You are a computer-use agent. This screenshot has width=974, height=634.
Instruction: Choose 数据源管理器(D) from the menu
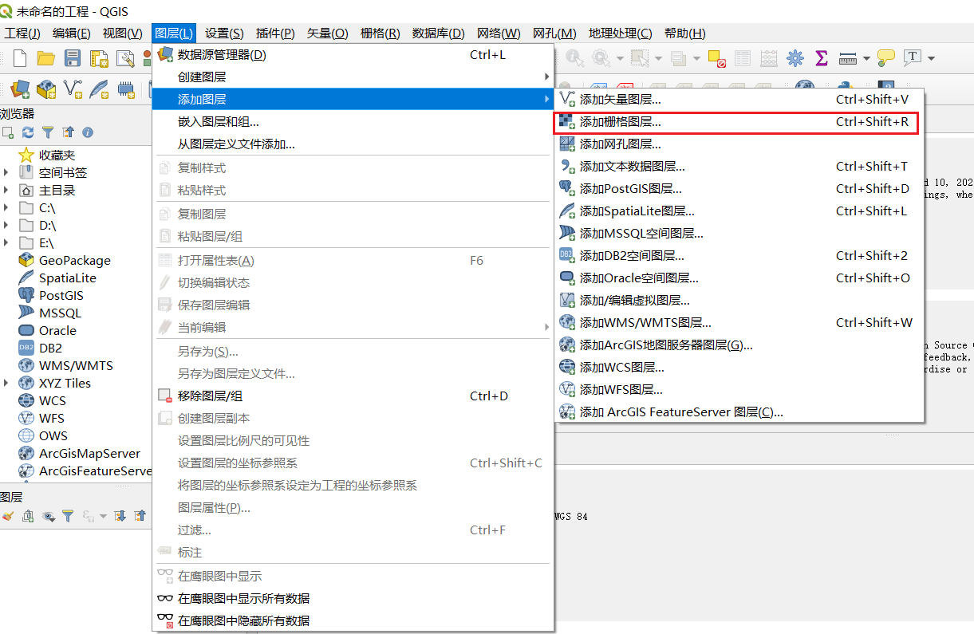click(353, 55)
